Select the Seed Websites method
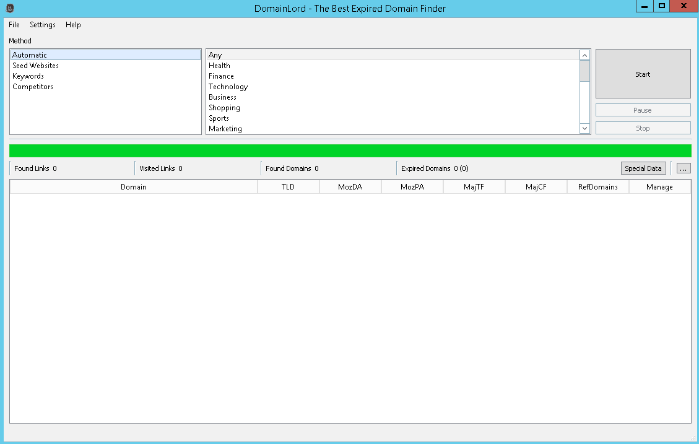 pyautogui.click(x=106, y=66)
